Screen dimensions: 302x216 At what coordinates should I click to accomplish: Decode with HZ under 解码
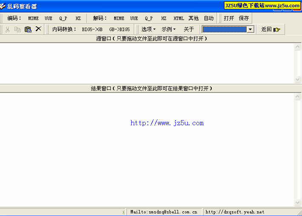(x=164, y=18)
